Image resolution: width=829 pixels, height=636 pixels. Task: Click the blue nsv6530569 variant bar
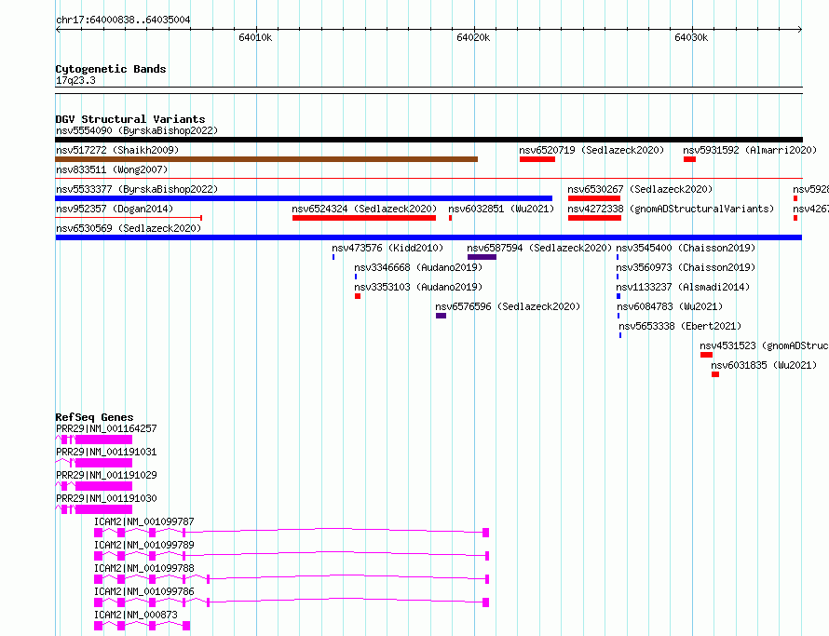click(428, 237)
